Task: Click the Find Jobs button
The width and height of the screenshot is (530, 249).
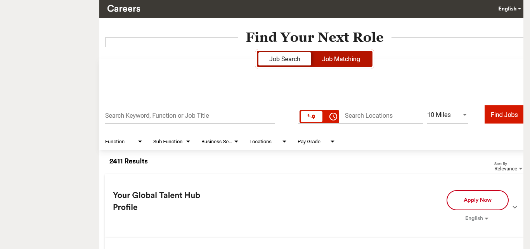Action: (504, 115)
